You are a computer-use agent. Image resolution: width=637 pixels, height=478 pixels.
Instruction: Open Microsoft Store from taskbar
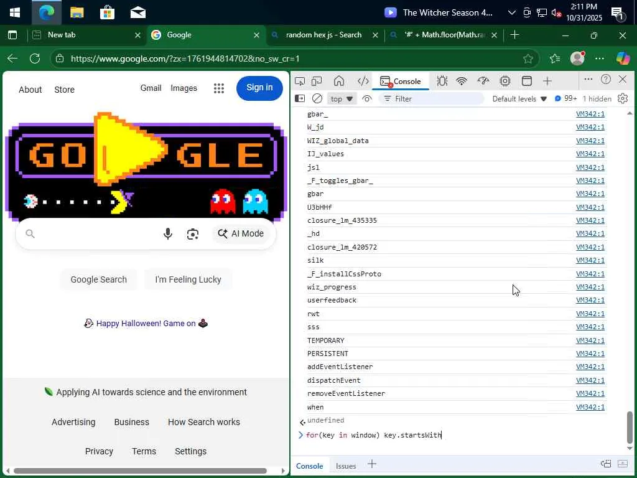(107, 12)
